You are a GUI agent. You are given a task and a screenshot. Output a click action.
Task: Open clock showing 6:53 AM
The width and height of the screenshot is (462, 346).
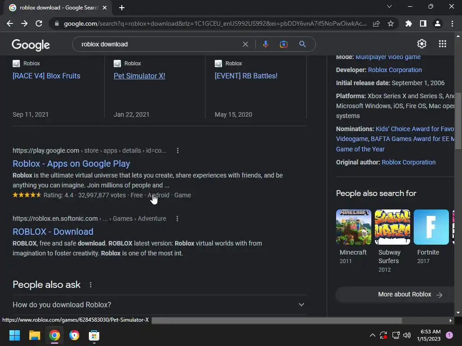(429, 335)
